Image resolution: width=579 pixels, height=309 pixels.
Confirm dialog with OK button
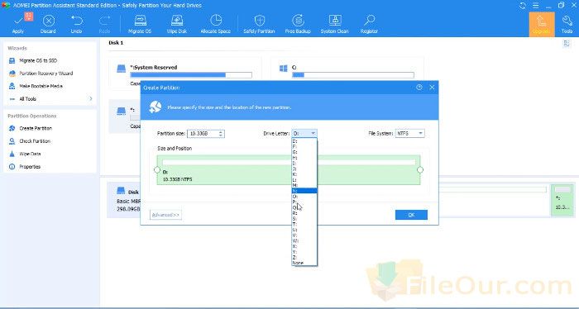coord(411,215)
